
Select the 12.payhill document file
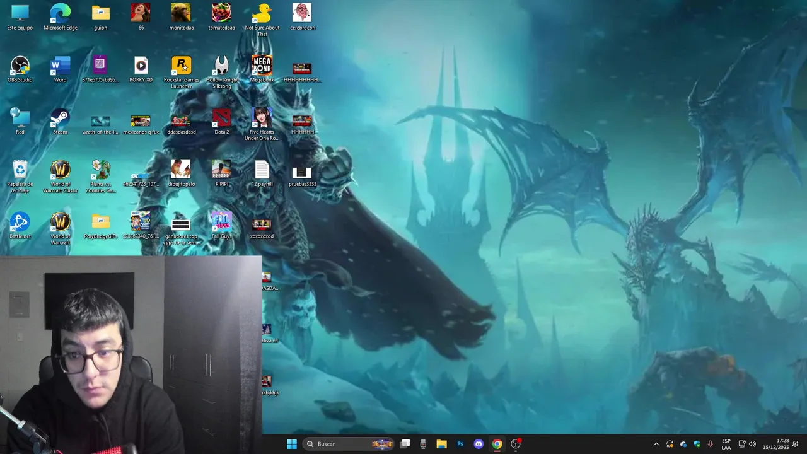click(x=262, y=174)
